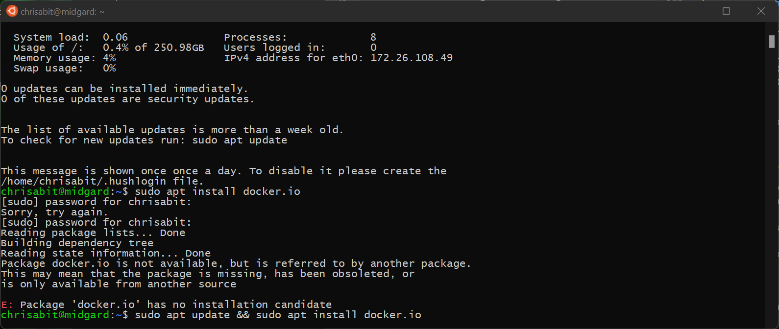Click the Memory usage 4% text
Screen dimensions: 779x329
109,58
